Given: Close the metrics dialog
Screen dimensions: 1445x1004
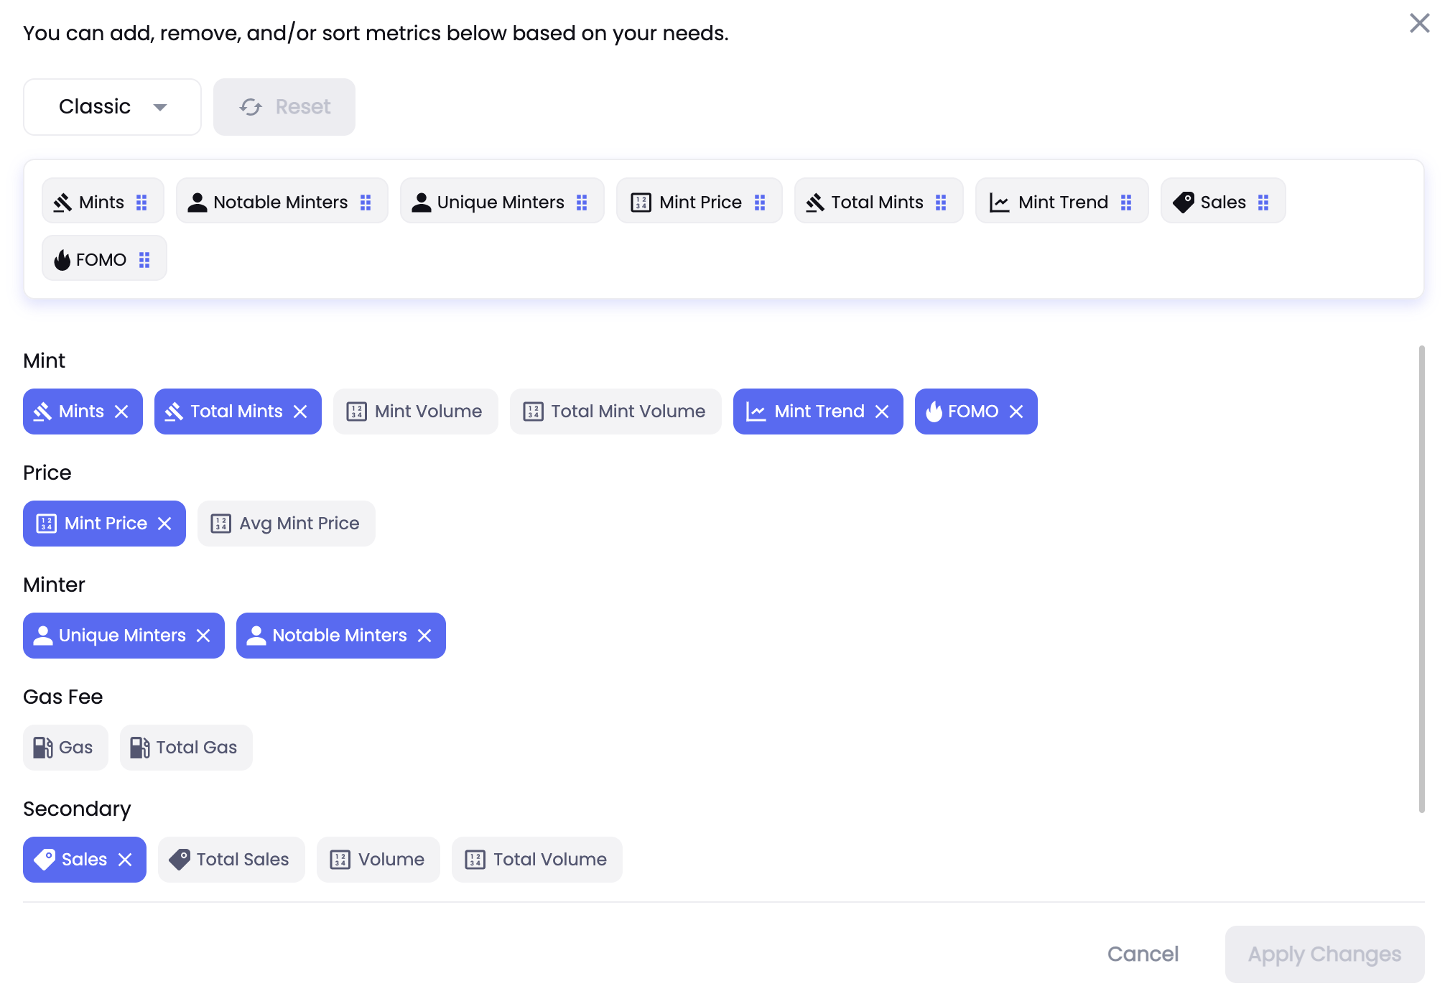Looking at the screenshot, I should click(x=1419, y=23).
